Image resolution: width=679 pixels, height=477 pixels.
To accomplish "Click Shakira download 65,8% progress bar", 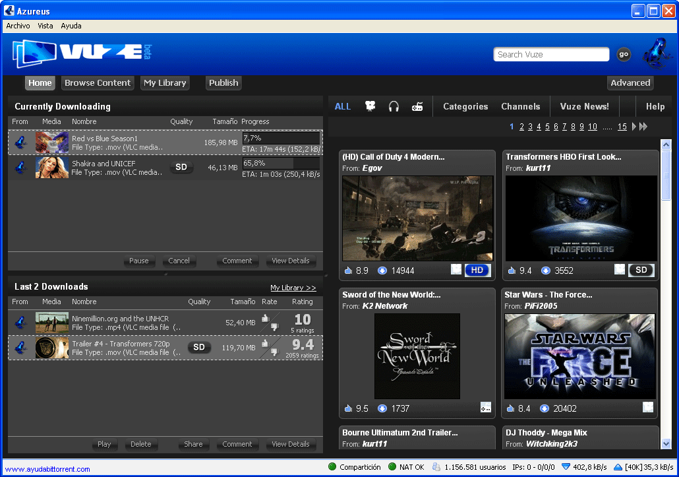I will 281,164.
